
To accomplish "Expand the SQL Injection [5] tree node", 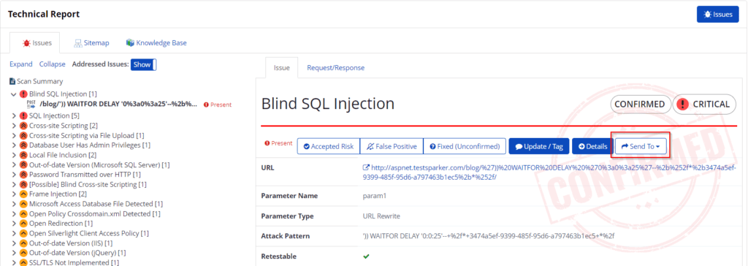I will [x=13, y=115].
